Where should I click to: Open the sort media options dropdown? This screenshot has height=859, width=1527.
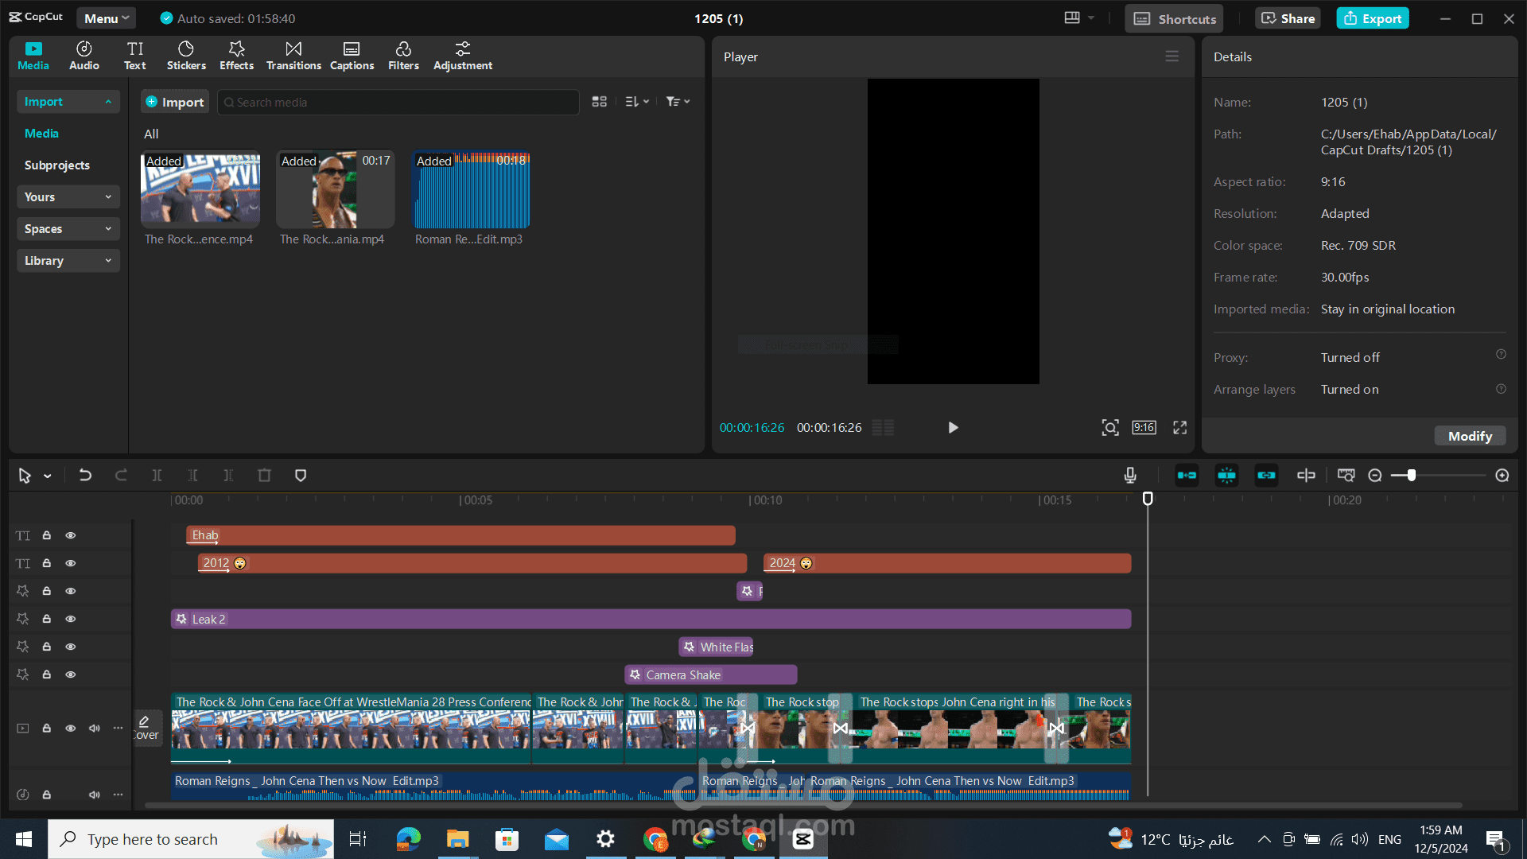tap(636, 102)
